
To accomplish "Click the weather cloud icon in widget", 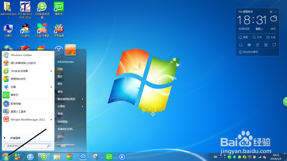I will (274, 18).
